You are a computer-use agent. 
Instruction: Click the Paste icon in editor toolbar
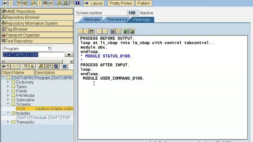click(x=92, y=31)
